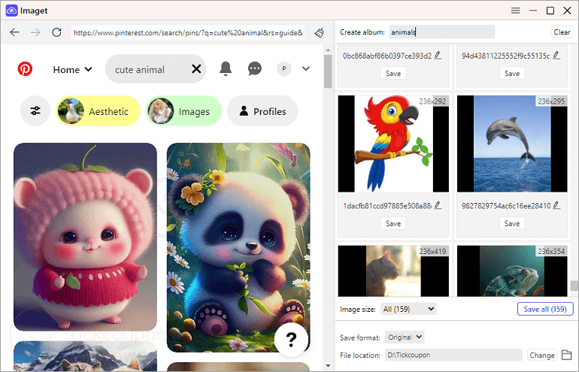Click the browser pane scrollbar thumb
The width and height of the screenshot is (579, 372).
328,71
